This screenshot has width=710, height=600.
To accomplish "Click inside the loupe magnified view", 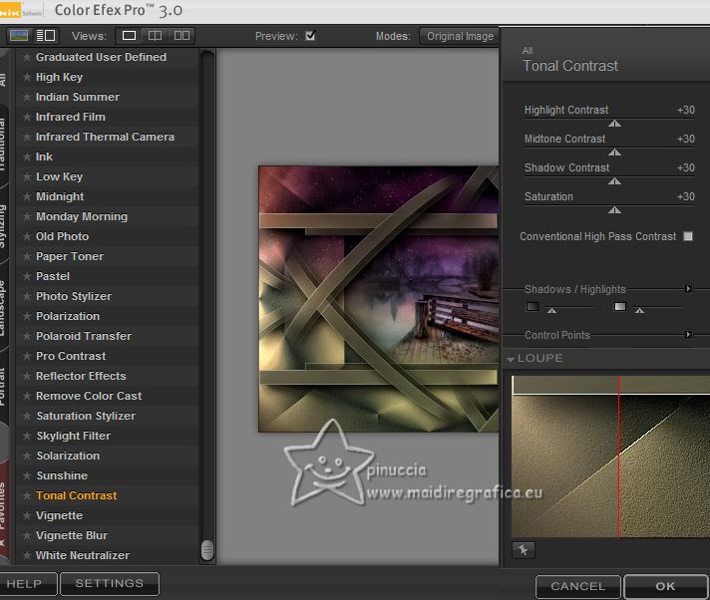I will 611,456.
